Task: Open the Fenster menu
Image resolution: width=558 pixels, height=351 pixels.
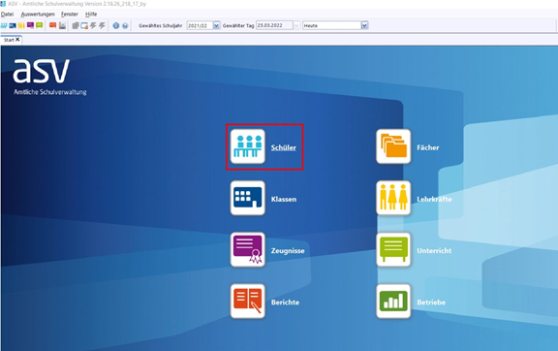Action: pyautogui.click(x=70, y=15)
